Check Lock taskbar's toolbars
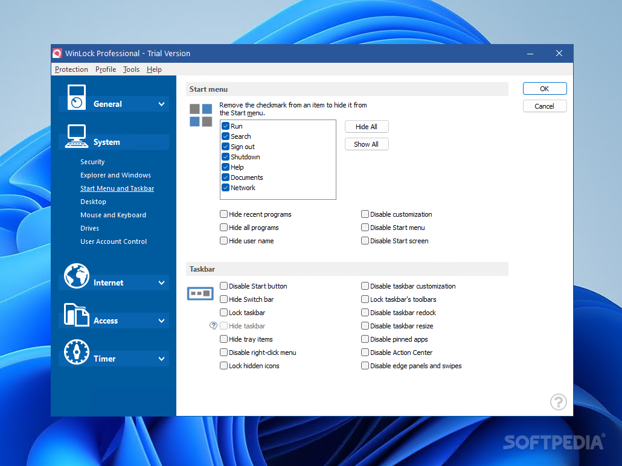 click(x=365, y=299)
